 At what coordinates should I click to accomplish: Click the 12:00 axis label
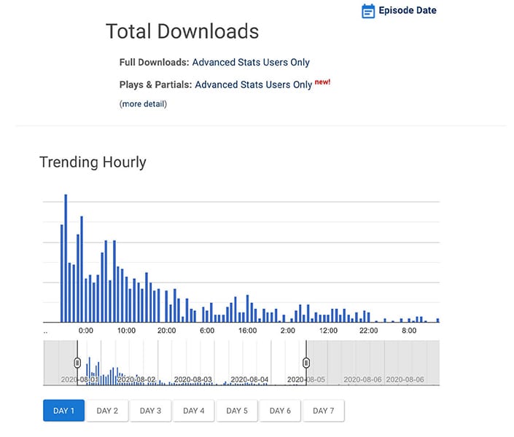pos(328,331)
